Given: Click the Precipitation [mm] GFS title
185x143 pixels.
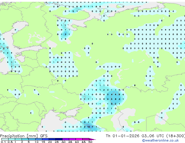Looking at the screenshot, I should point(24,136).
